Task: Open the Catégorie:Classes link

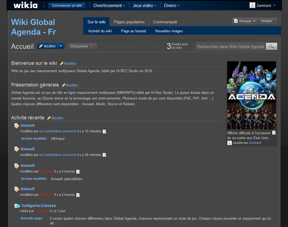Action: click(x=38, y=206)
